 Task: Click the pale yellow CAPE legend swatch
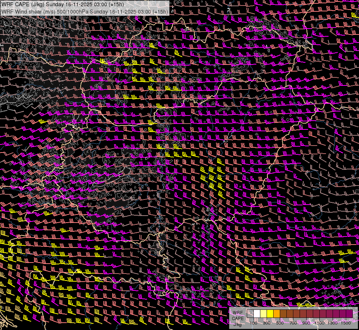pos(264,314)
